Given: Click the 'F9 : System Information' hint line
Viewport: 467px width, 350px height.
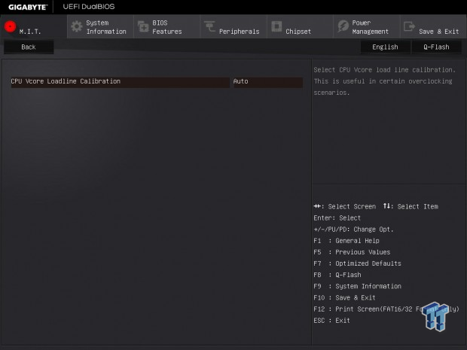Looking at the screenshot, I should tap(357, 286).
